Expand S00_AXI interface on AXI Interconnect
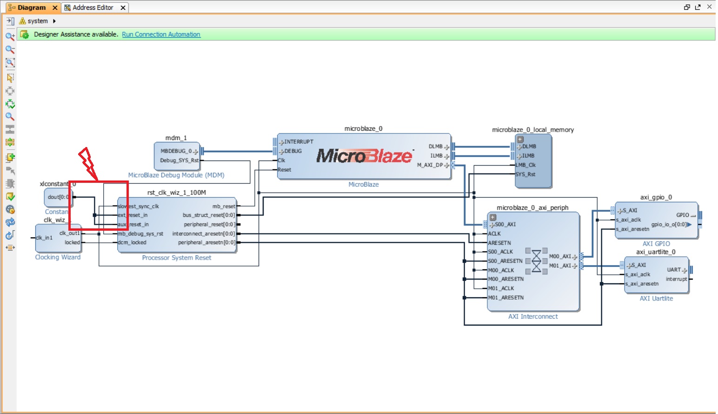Viewport: 718px width, 414px height. [492, 225]
